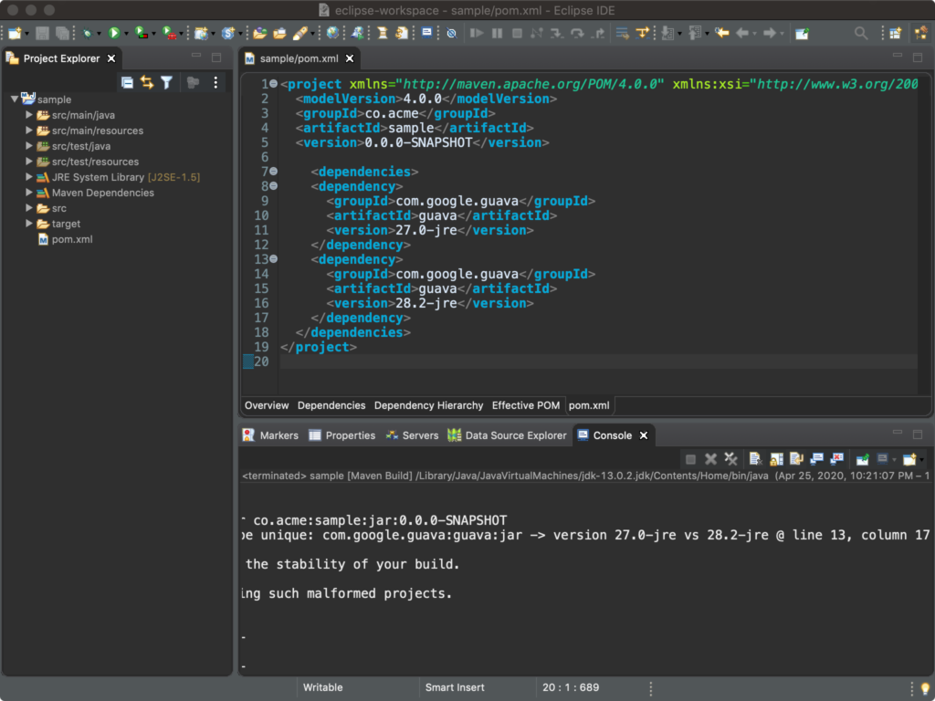Click empty line 20 in the editor
Viewport: 935px width, 701px height.
pos(548,361)
